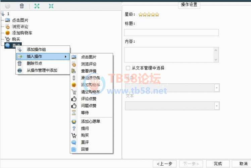Click the green collapse-all arrows icon
Screen dimensions: 251x168
(51, 6)
